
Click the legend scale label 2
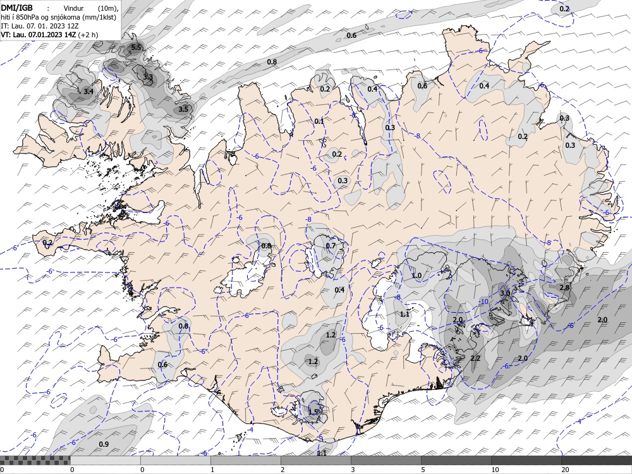click(x=283, y=470)
